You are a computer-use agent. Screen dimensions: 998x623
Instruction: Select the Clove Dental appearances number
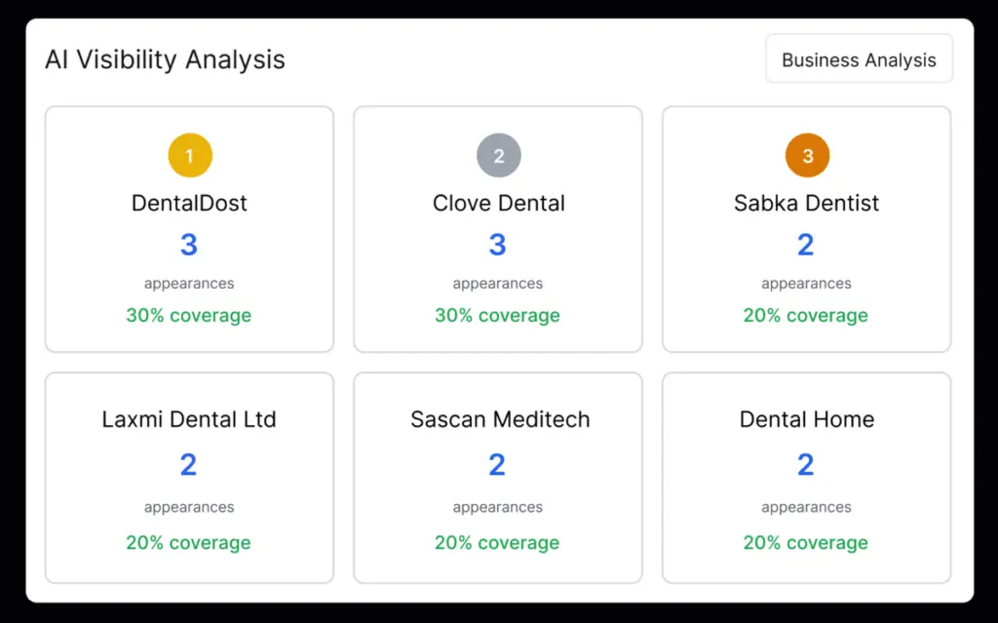(x=498, y=244)
